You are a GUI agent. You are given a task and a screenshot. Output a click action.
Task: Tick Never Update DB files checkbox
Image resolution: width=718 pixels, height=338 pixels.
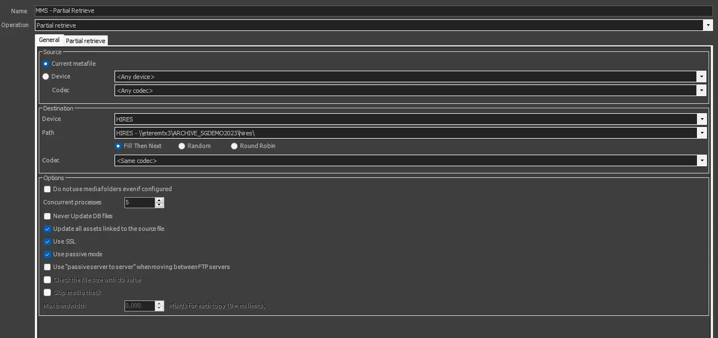[x=48, y=216]
